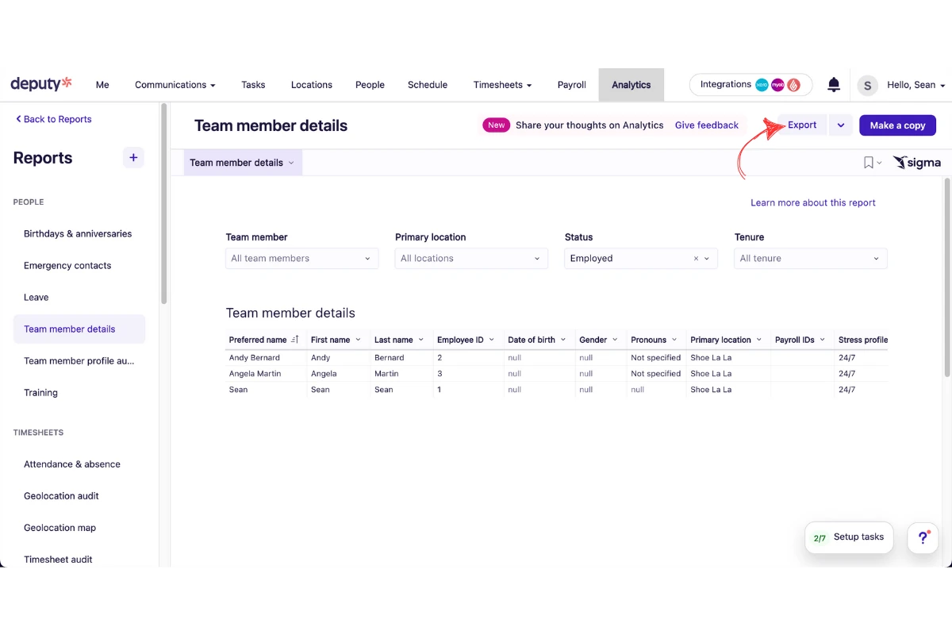Open the Team member profile audit report
The image size is (952, 635).
tap(79, 361)
